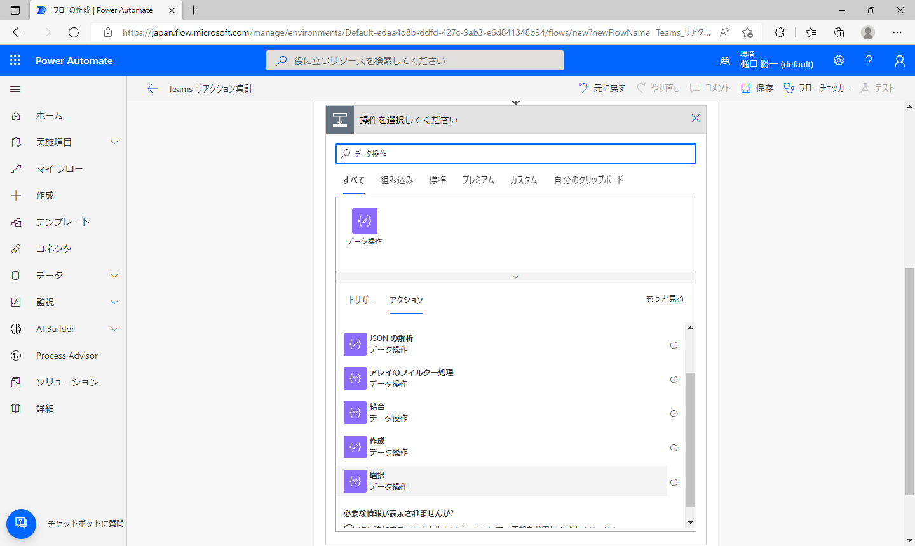Switch to カスタム tab
Screen dimensions: 915x546
524,180
